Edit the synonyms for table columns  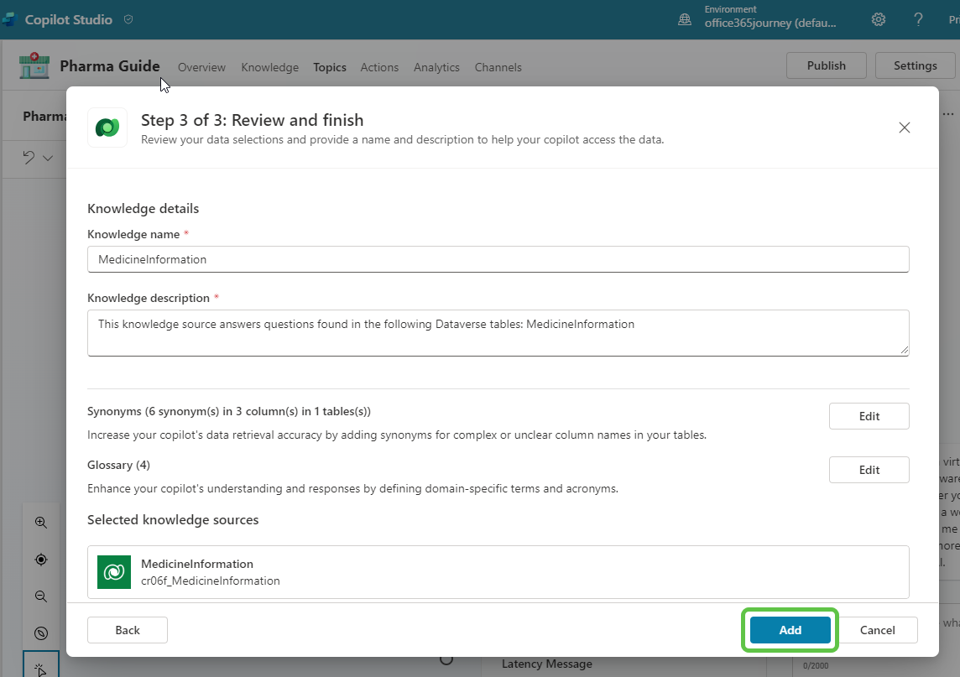pos(869,415)
